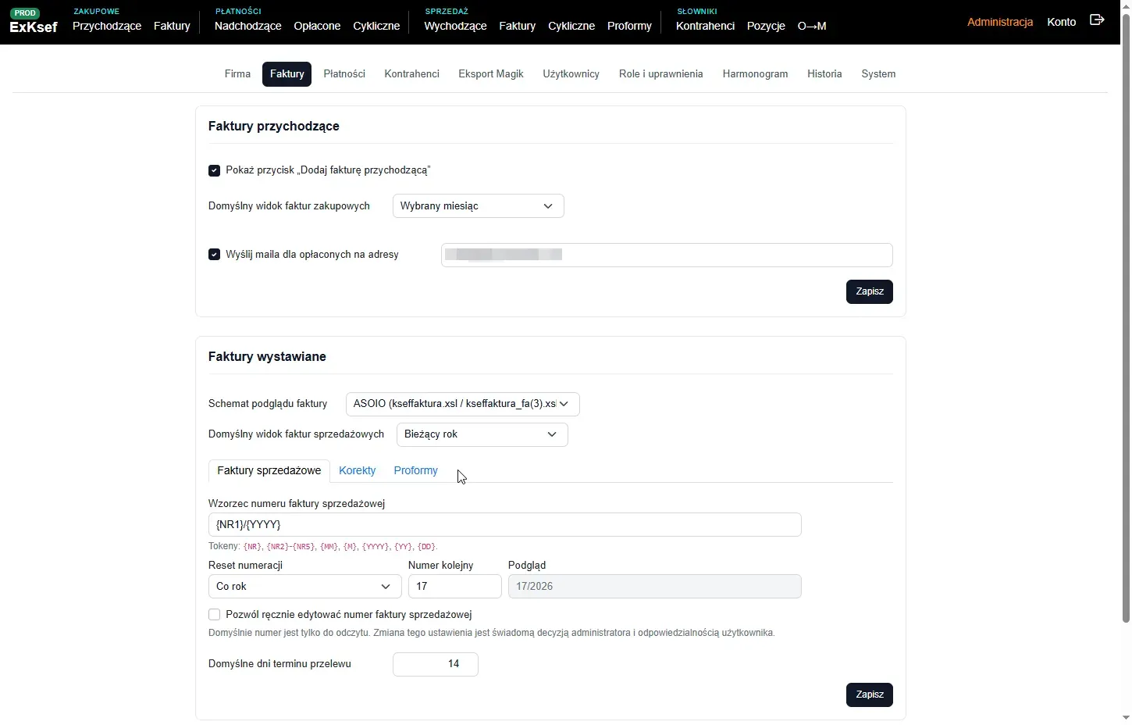Go to Wychodzące sales
This screenshot has width=1132, height=725.
coord(455,26)
